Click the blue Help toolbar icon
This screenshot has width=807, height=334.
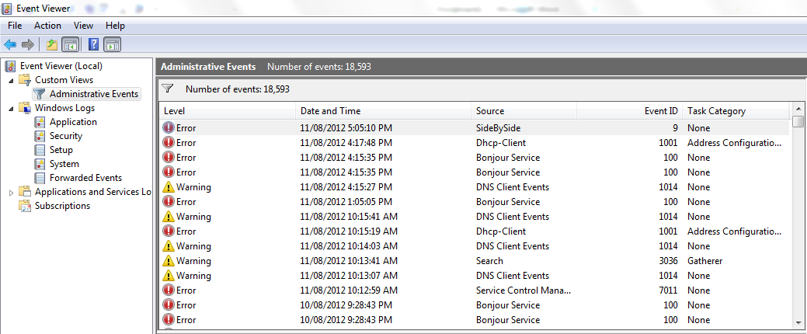93,44
